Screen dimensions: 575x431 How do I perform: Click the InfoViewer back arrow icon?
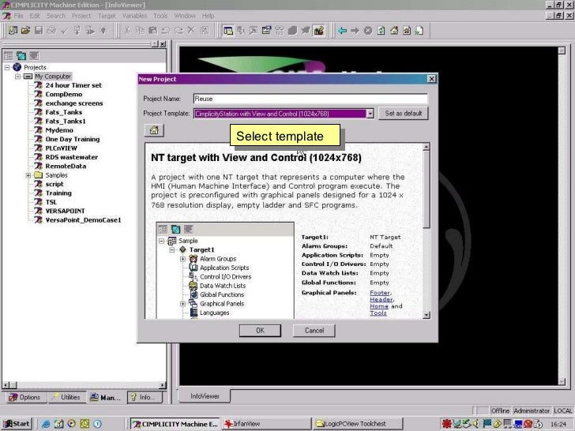pos(342,31)
